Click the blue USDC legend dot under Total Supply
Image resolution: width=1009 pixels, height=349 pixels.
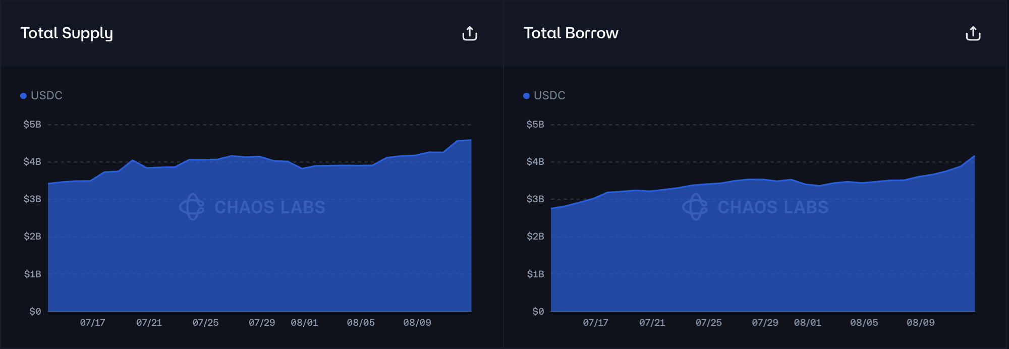[23, 96]
